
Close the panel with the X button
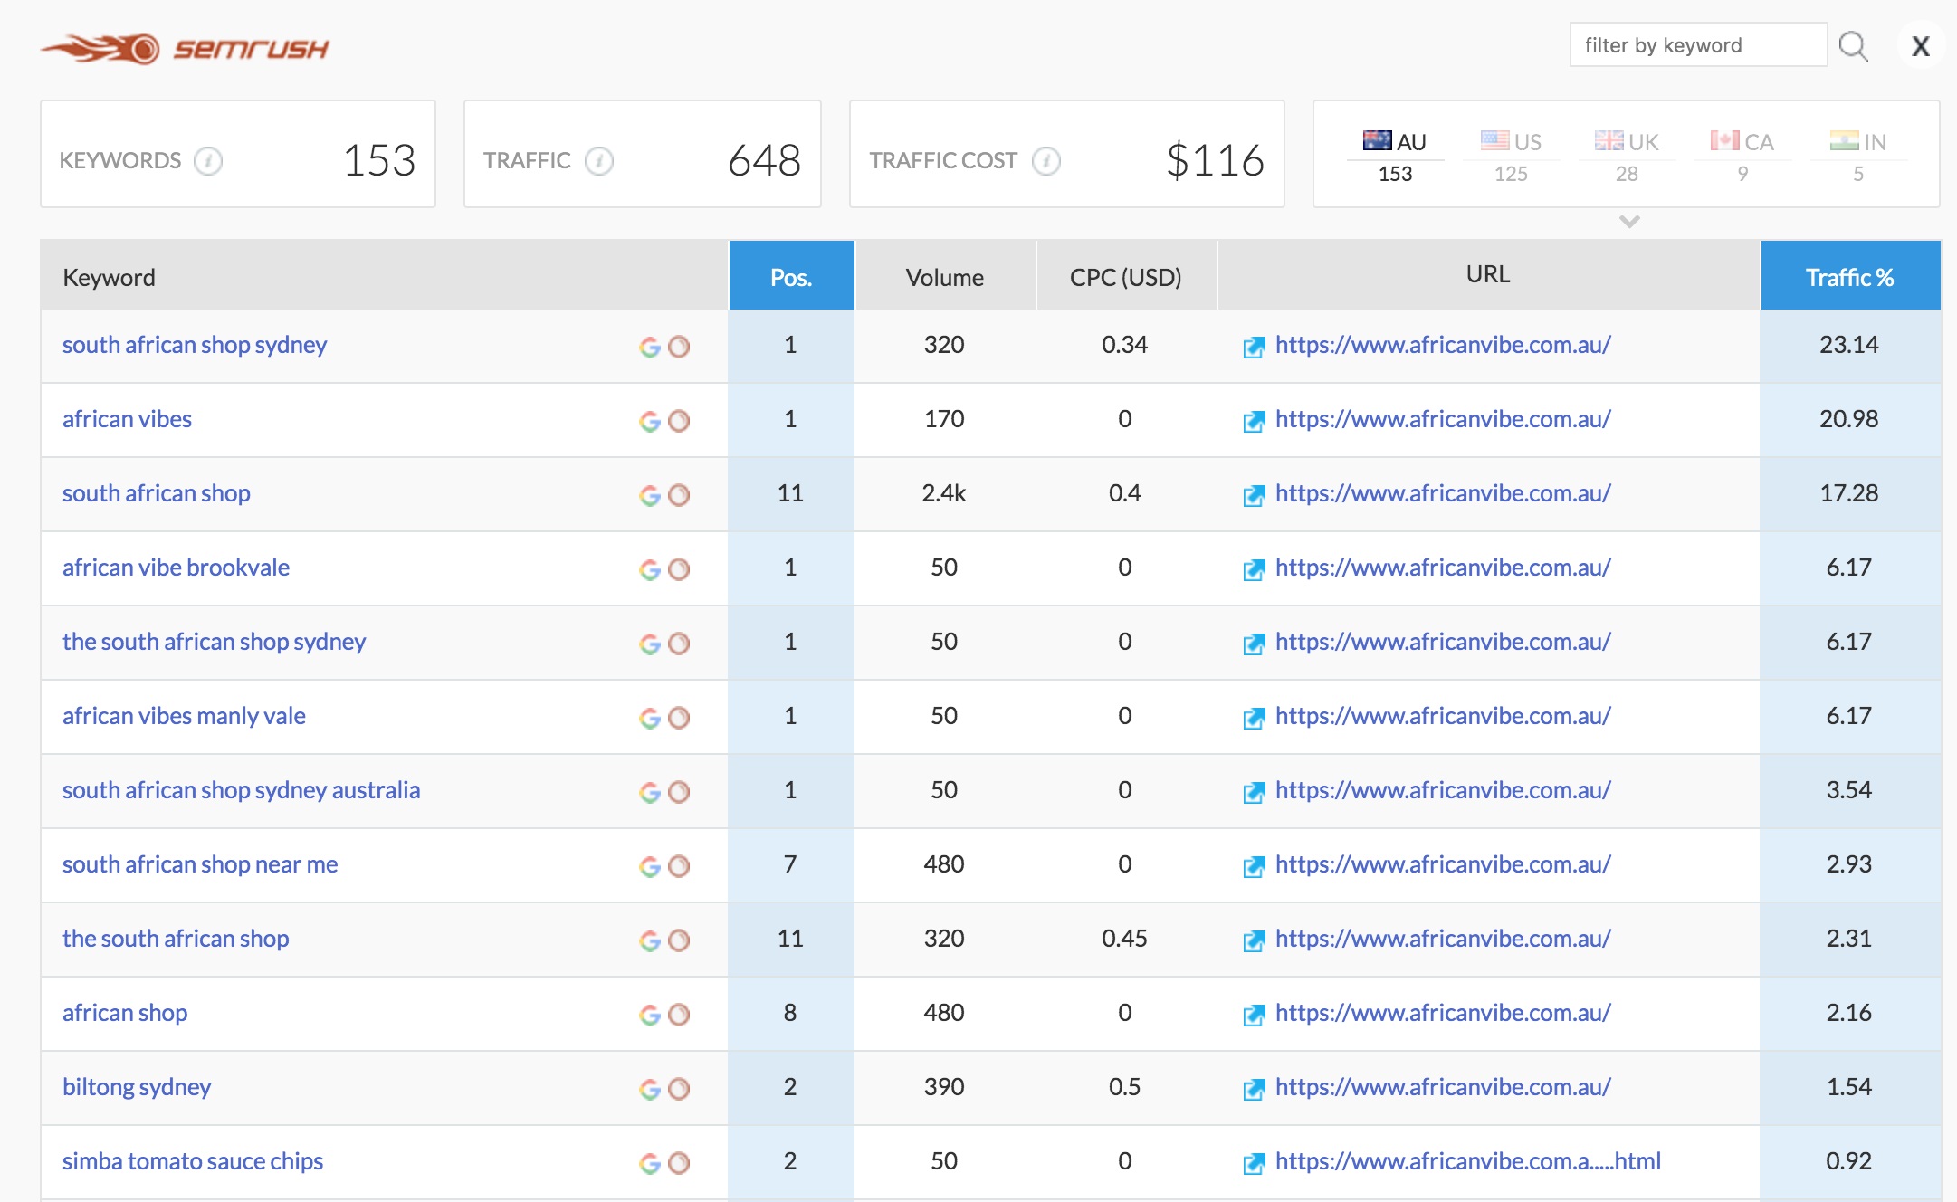coord(1920,45)
